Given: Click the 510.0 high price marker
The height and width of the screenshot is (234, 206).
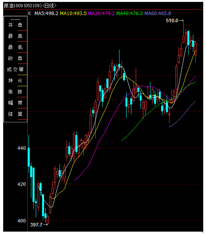Looking at the screenshot, I should [x=172, y=21].
